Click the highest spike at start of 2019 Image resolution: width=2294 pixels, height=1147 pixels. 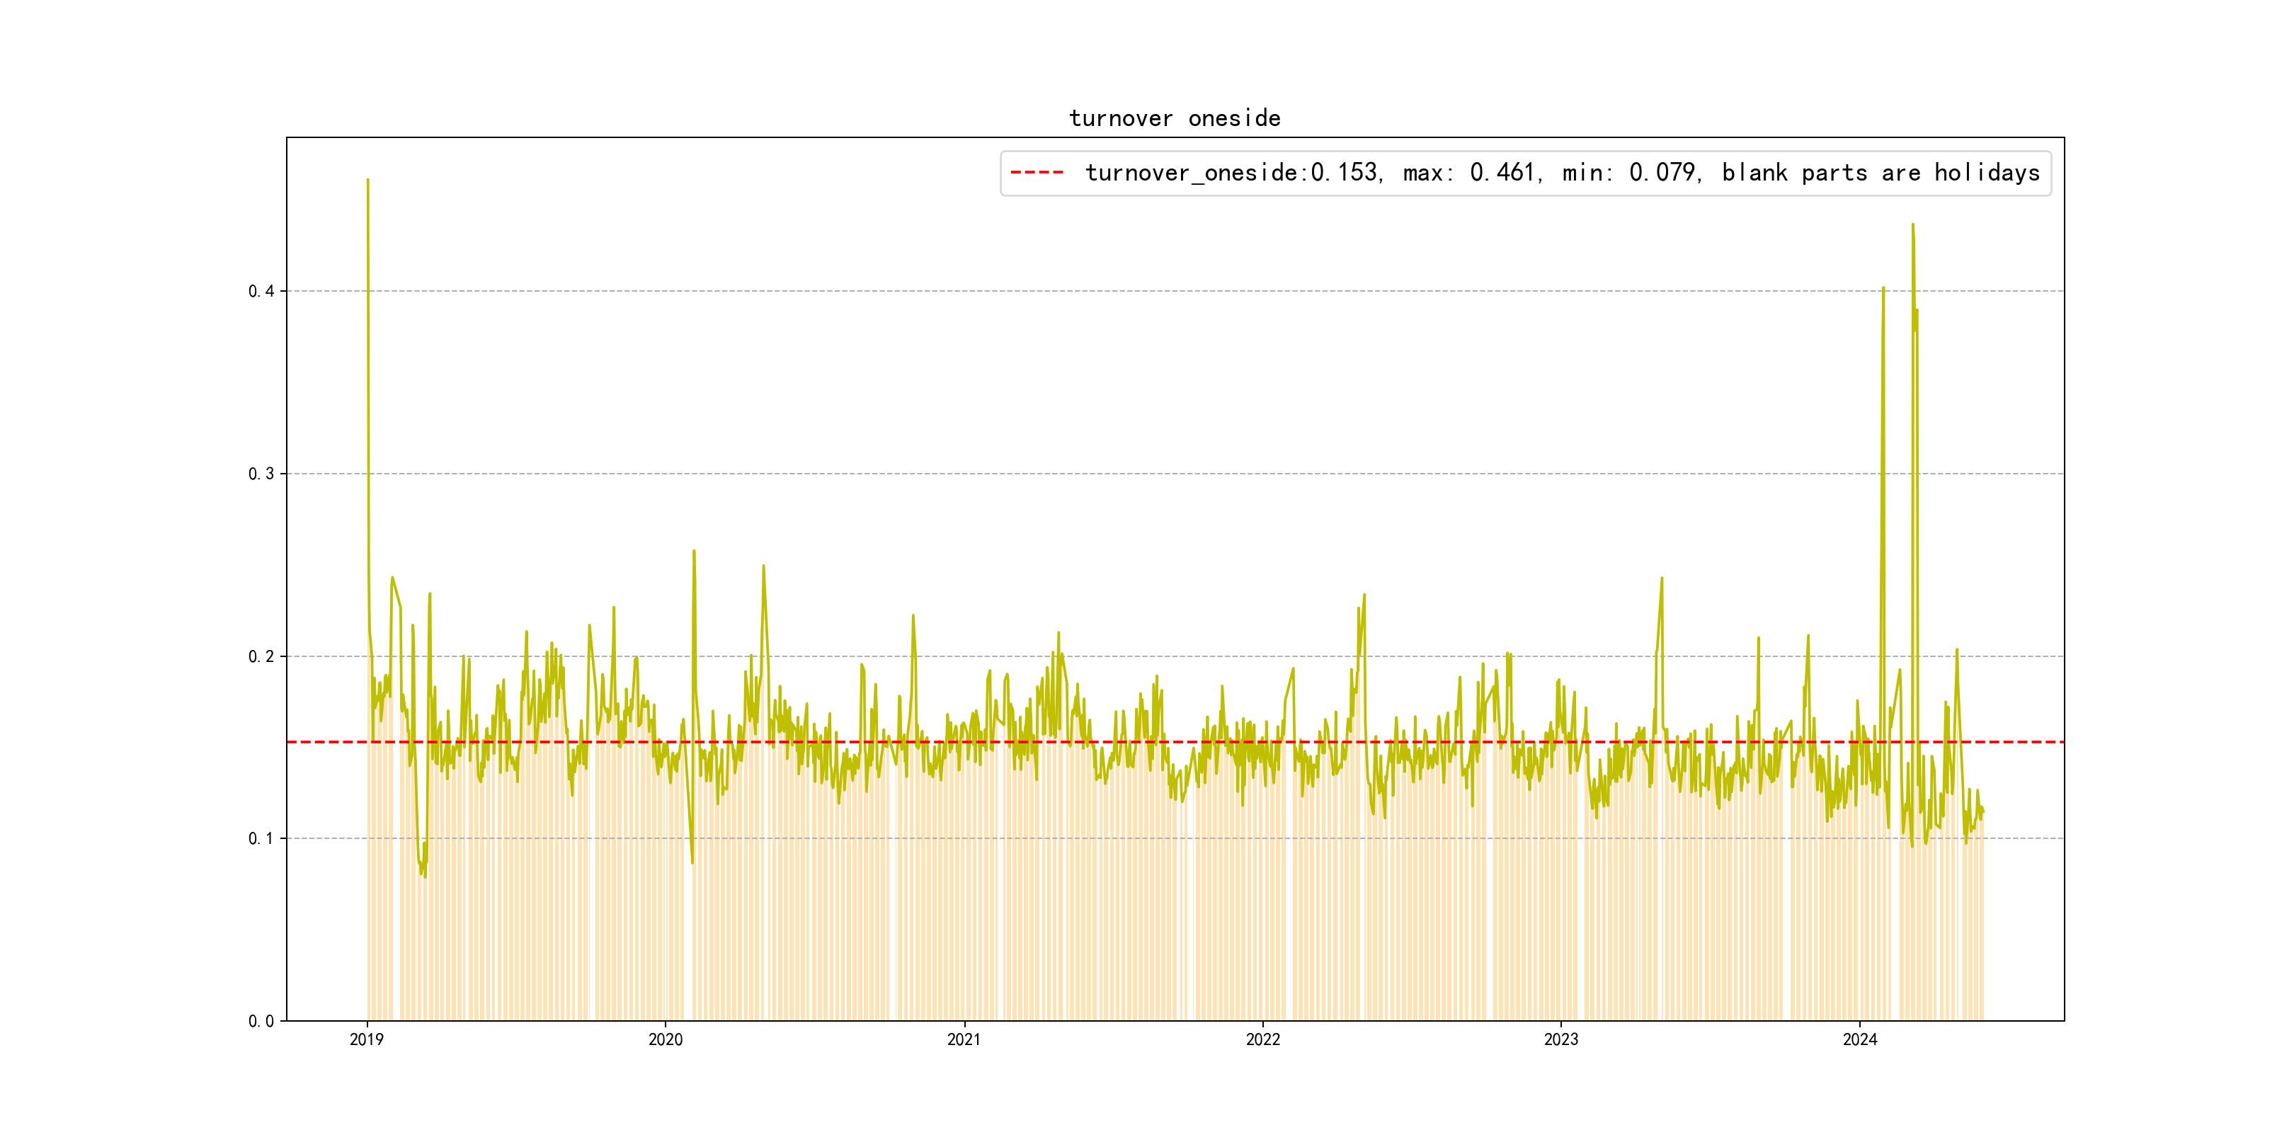pyautogui.click(x=367, y=181)
